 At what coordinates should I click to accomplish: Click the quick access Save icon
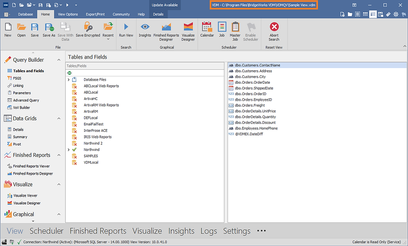40,5
